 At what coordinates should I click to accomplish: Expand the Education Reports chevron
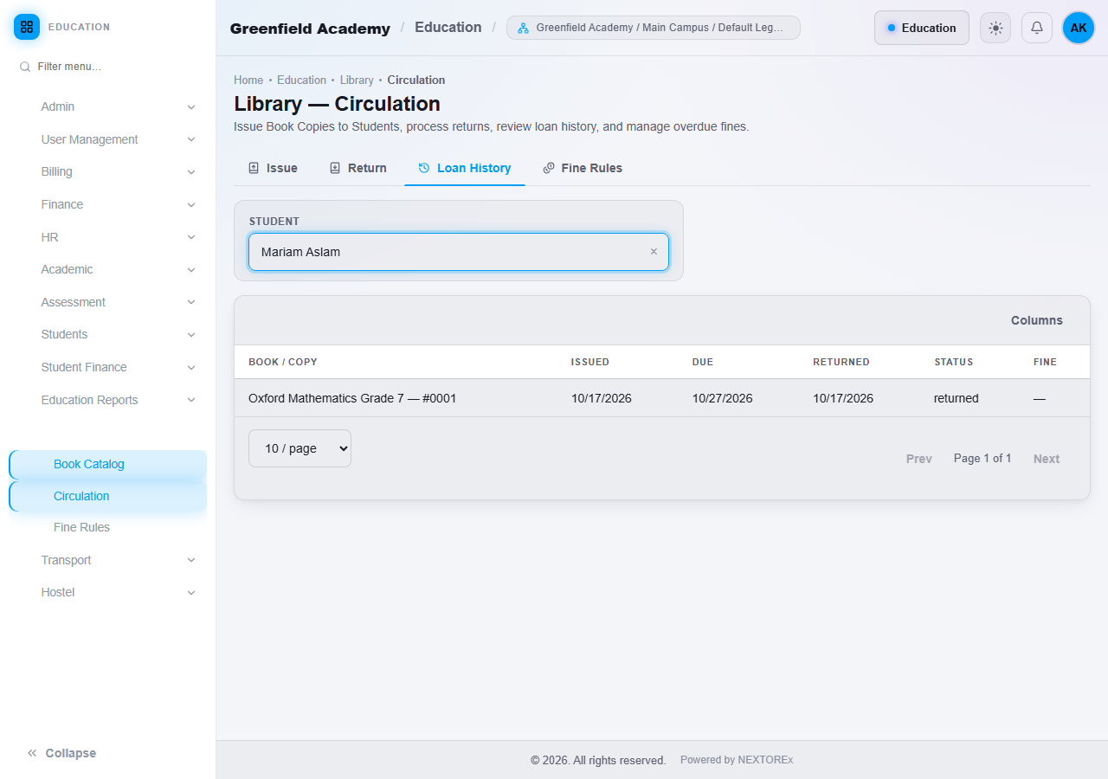tap(191, 400)
